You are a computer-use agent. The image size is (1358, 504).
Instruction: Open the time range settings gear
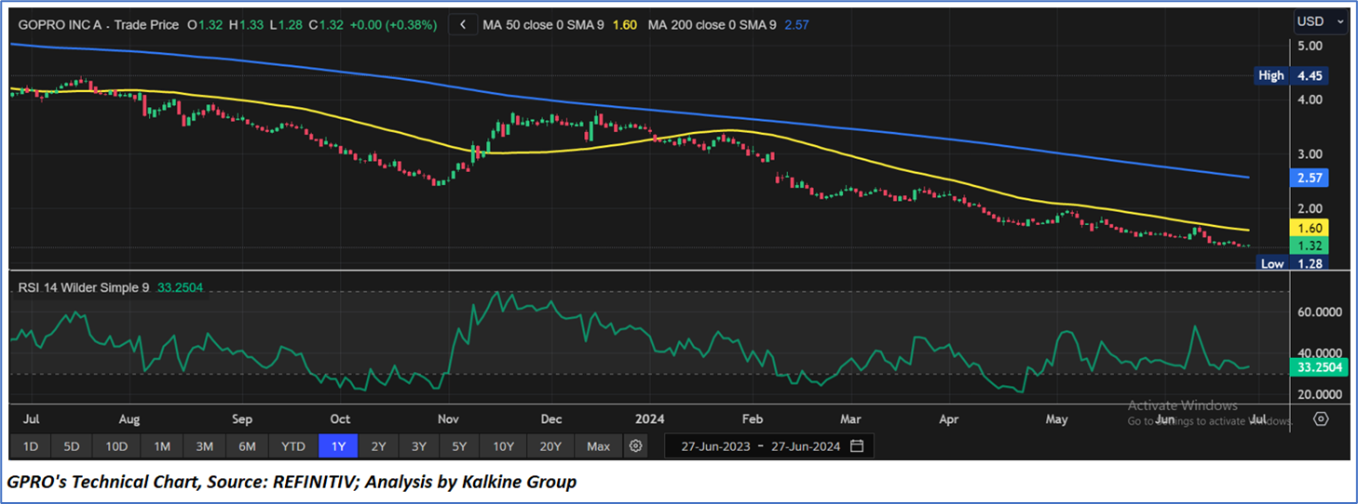tap(636, 446)
